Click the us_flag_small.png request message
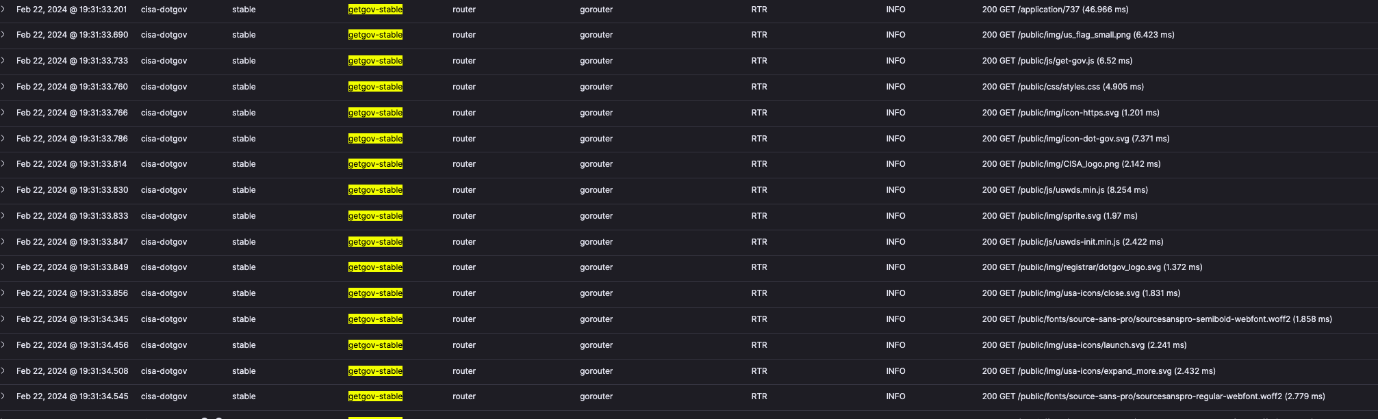The height and width of the screenshot is (419, 1378). 1078,35
